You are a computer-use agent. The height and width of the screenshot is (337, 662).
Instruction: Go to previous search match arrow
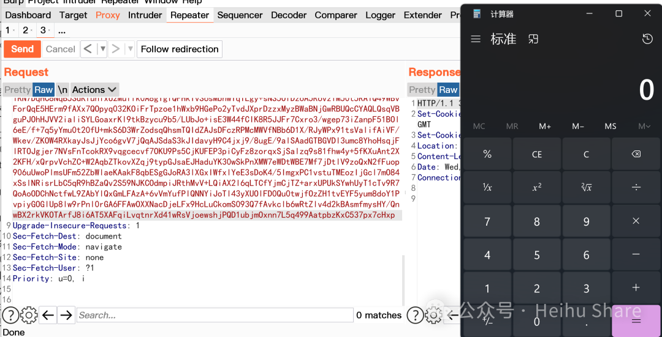click(48, 315)
